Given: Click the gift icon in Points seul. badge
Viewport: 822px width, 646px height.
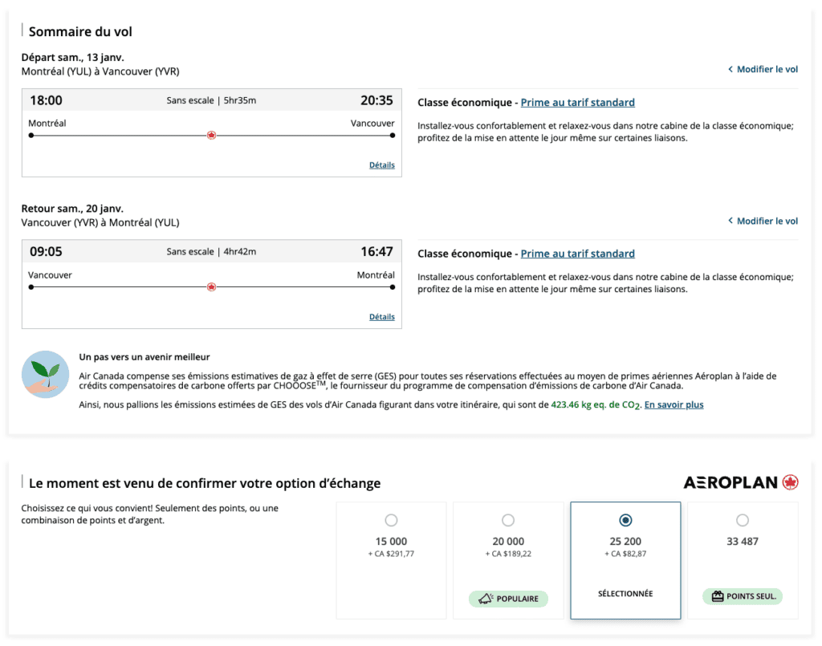Looking at the screenshot, I should tap(718, 597).
